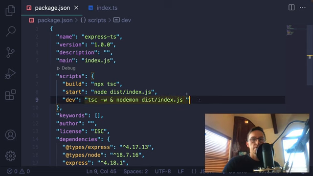Change end of line sequence LF
The width and height of the screenshot is (313, 176).
pyautogui.click(x=180, y=172)
